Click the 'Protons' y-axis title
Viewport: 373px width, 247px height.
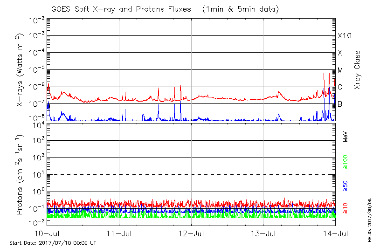[x=21, y=175]
